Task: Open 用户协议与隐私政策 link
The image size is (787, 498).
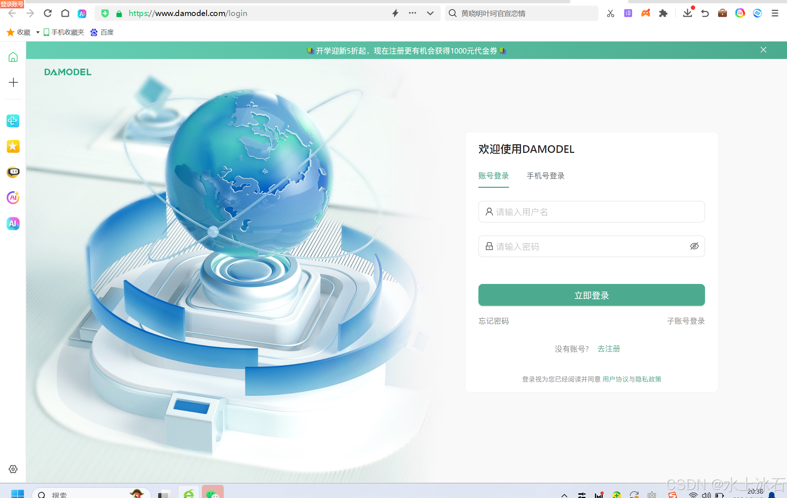Action: pos(632,379)
